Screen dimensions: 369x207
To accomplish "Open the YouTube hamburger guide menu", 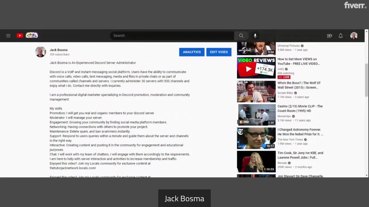I will click(x=8, y=36).
